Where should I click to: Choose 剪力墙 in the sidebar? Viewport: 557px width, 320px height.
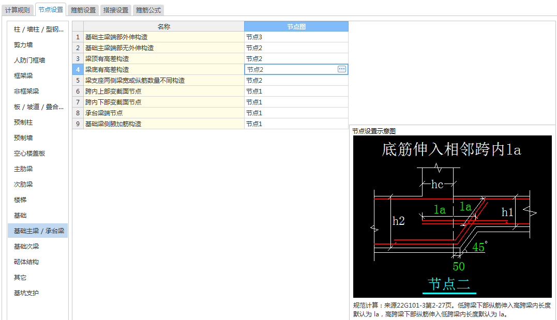coord(38,45)
